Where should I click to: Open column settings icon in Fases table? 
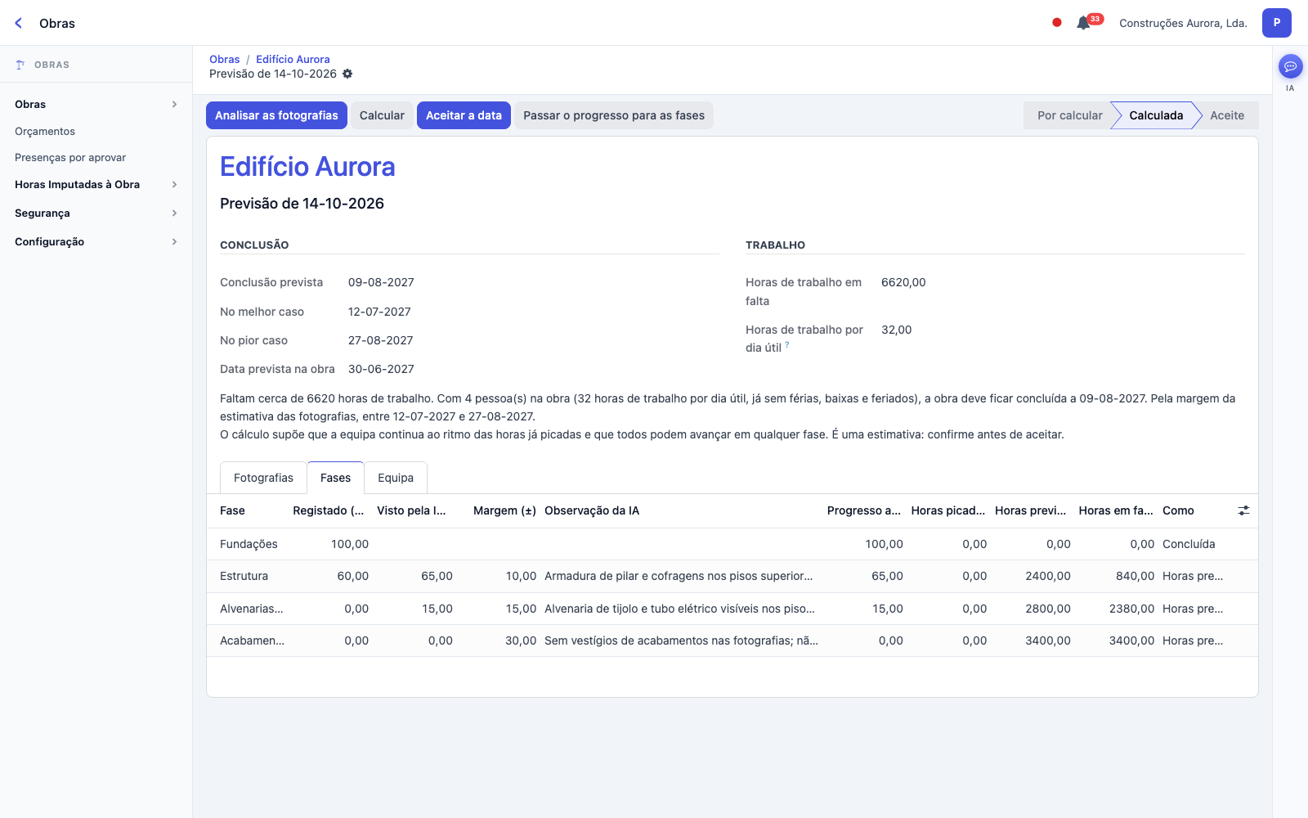1243,510
